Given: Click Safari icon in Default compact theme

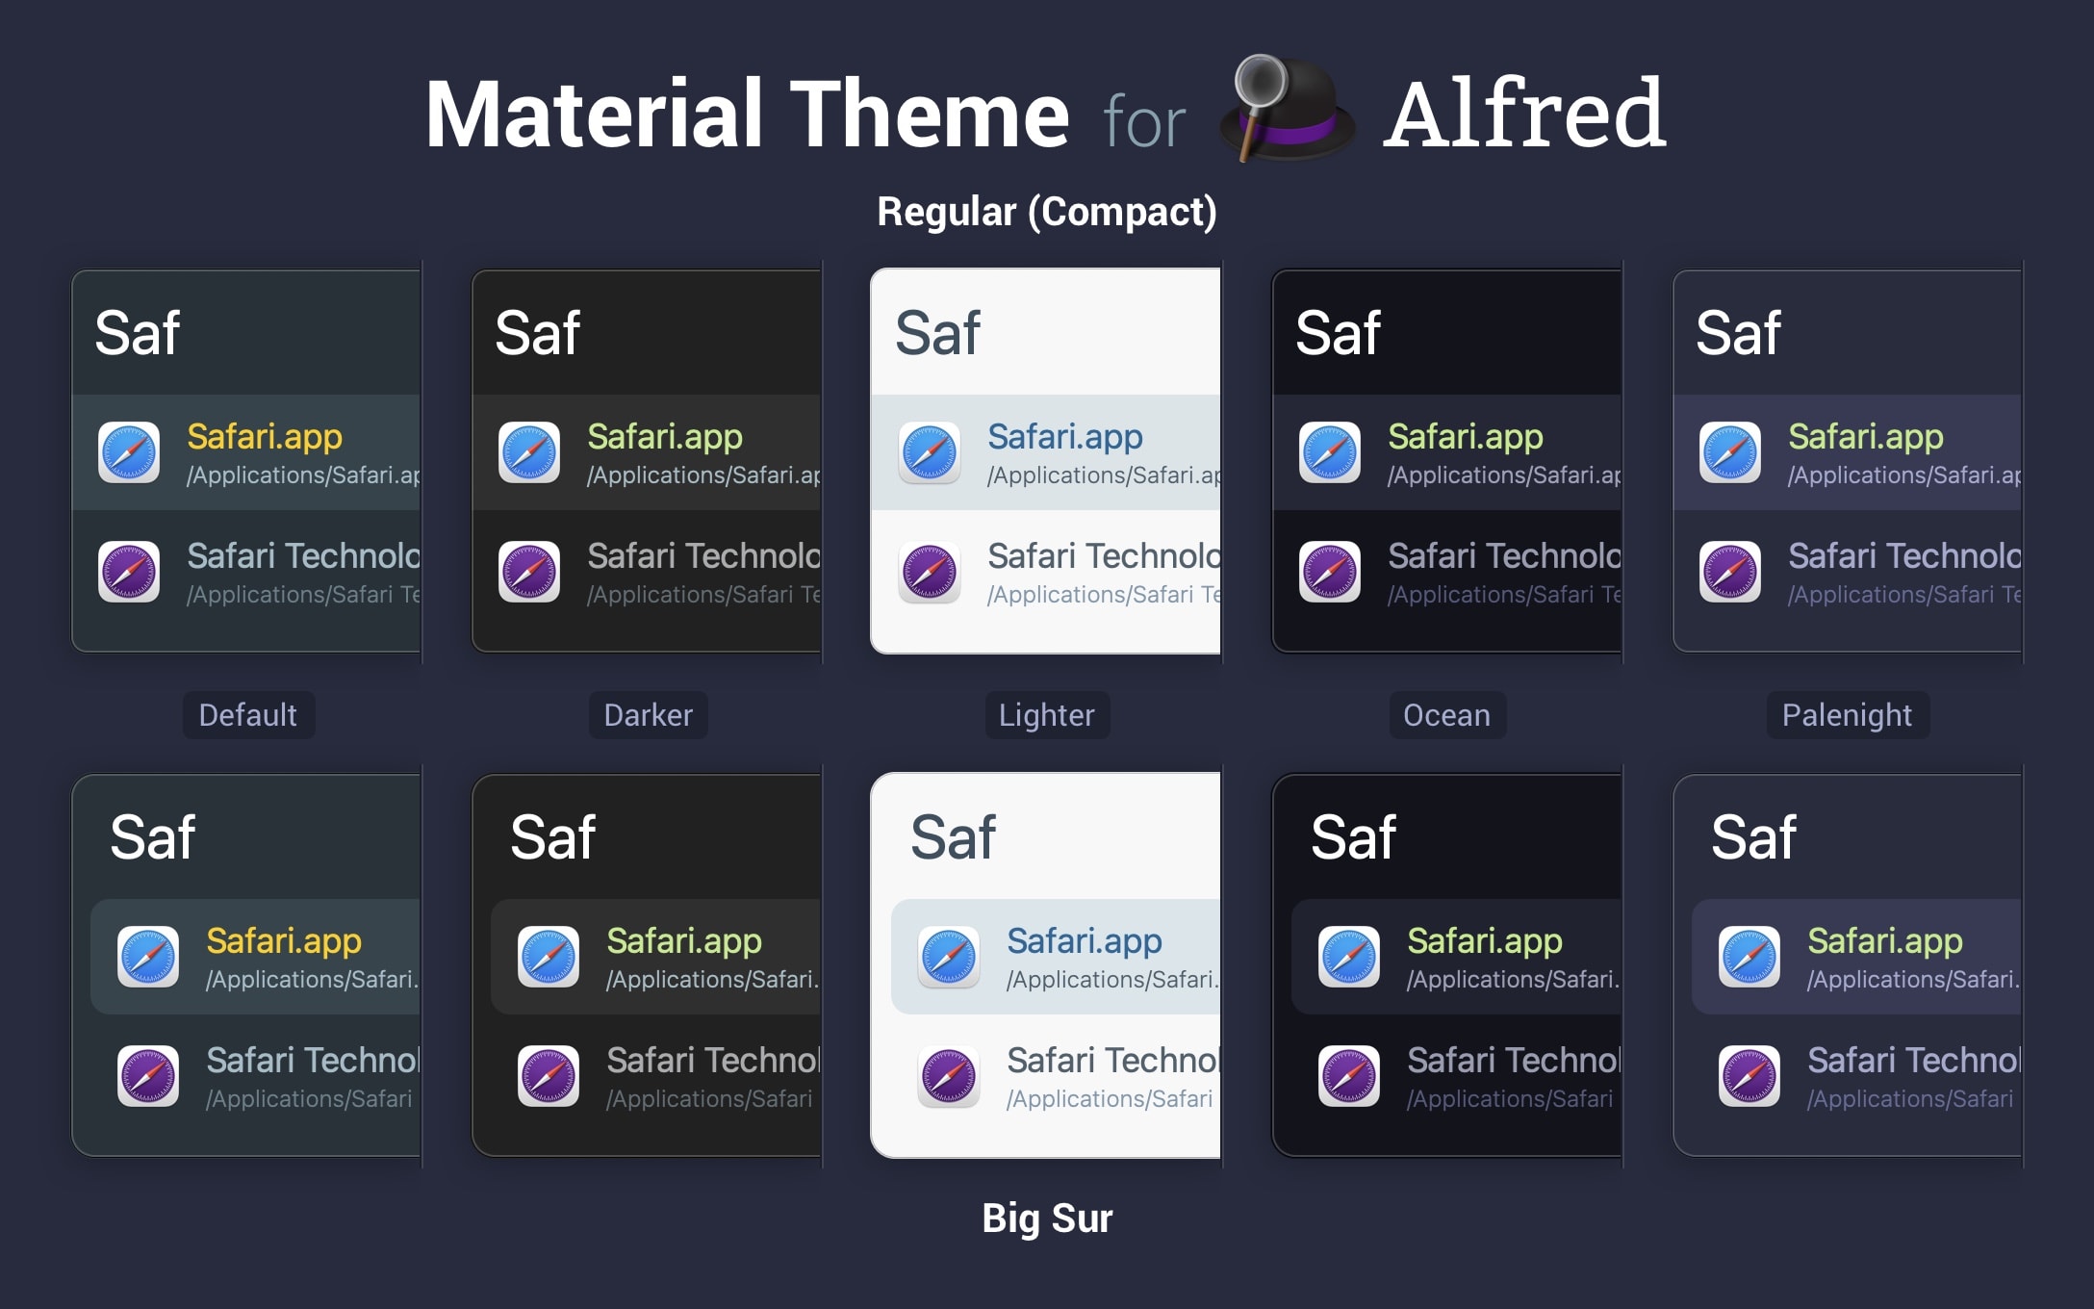Looking at the screenshot, I should pyautogui.click(x=129, y=452).
